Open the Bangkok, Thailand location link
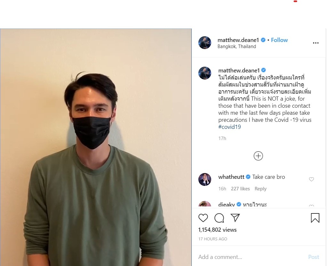The image size is (327, 266). click(237, 46)
